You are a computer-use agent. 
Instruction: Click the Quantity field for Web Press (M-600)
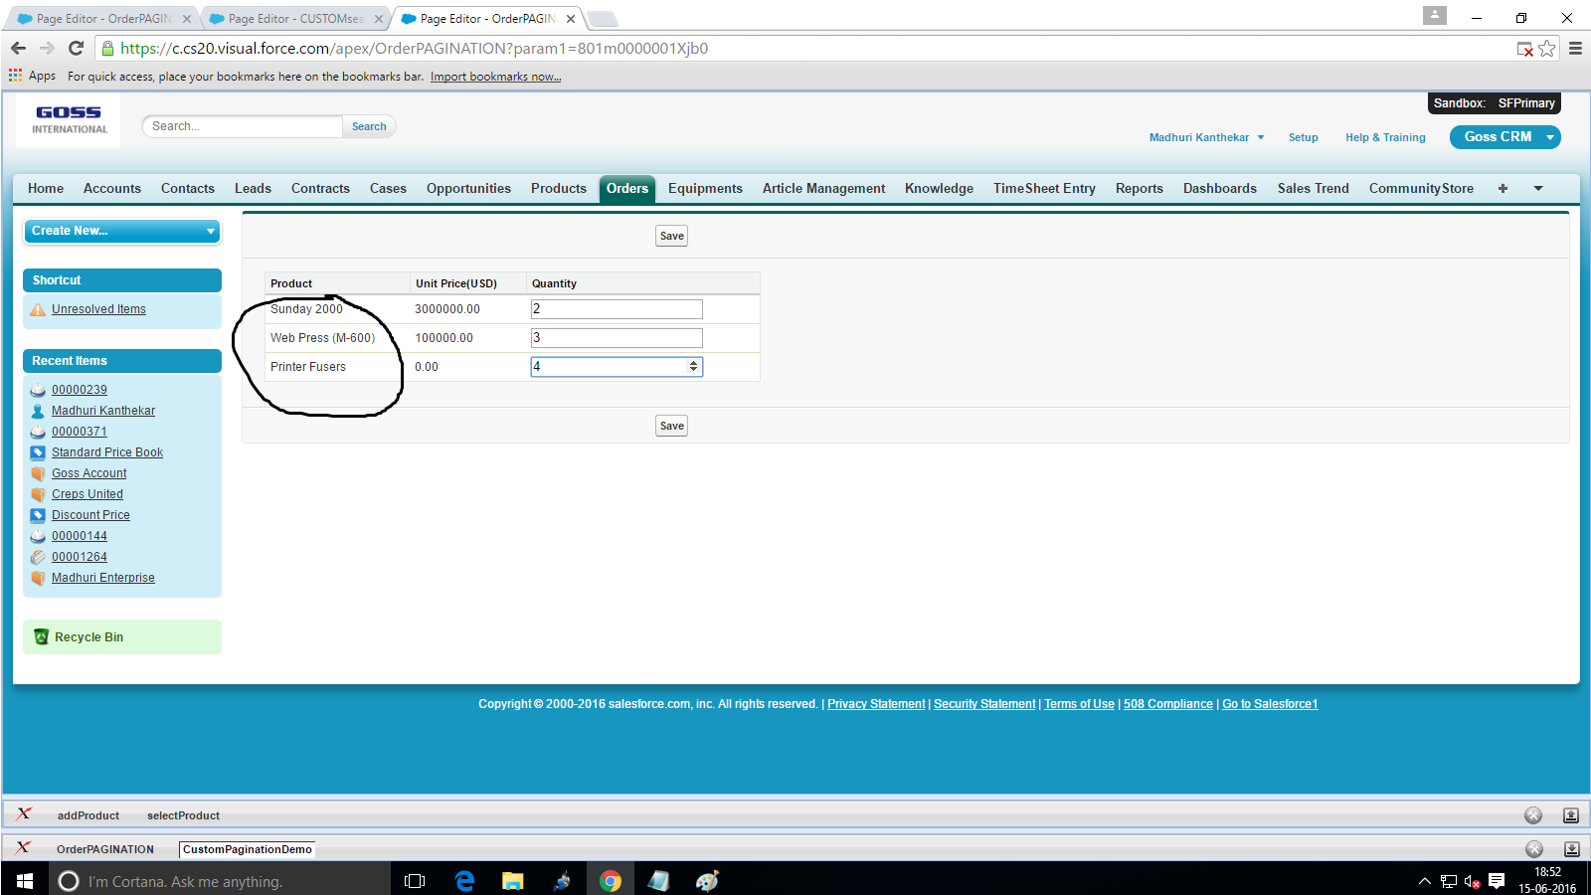coord(617,338)
